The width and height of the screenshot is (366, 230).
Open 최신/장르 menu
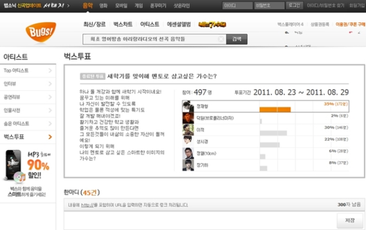click(95, 24)
